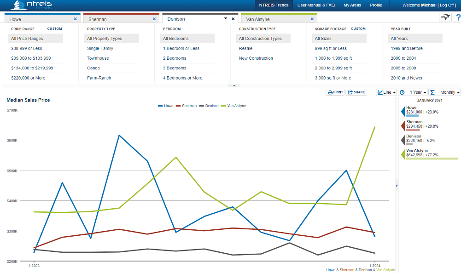461x273 pixels.
Task: Select All Years filter
Action: coord(415,39)
